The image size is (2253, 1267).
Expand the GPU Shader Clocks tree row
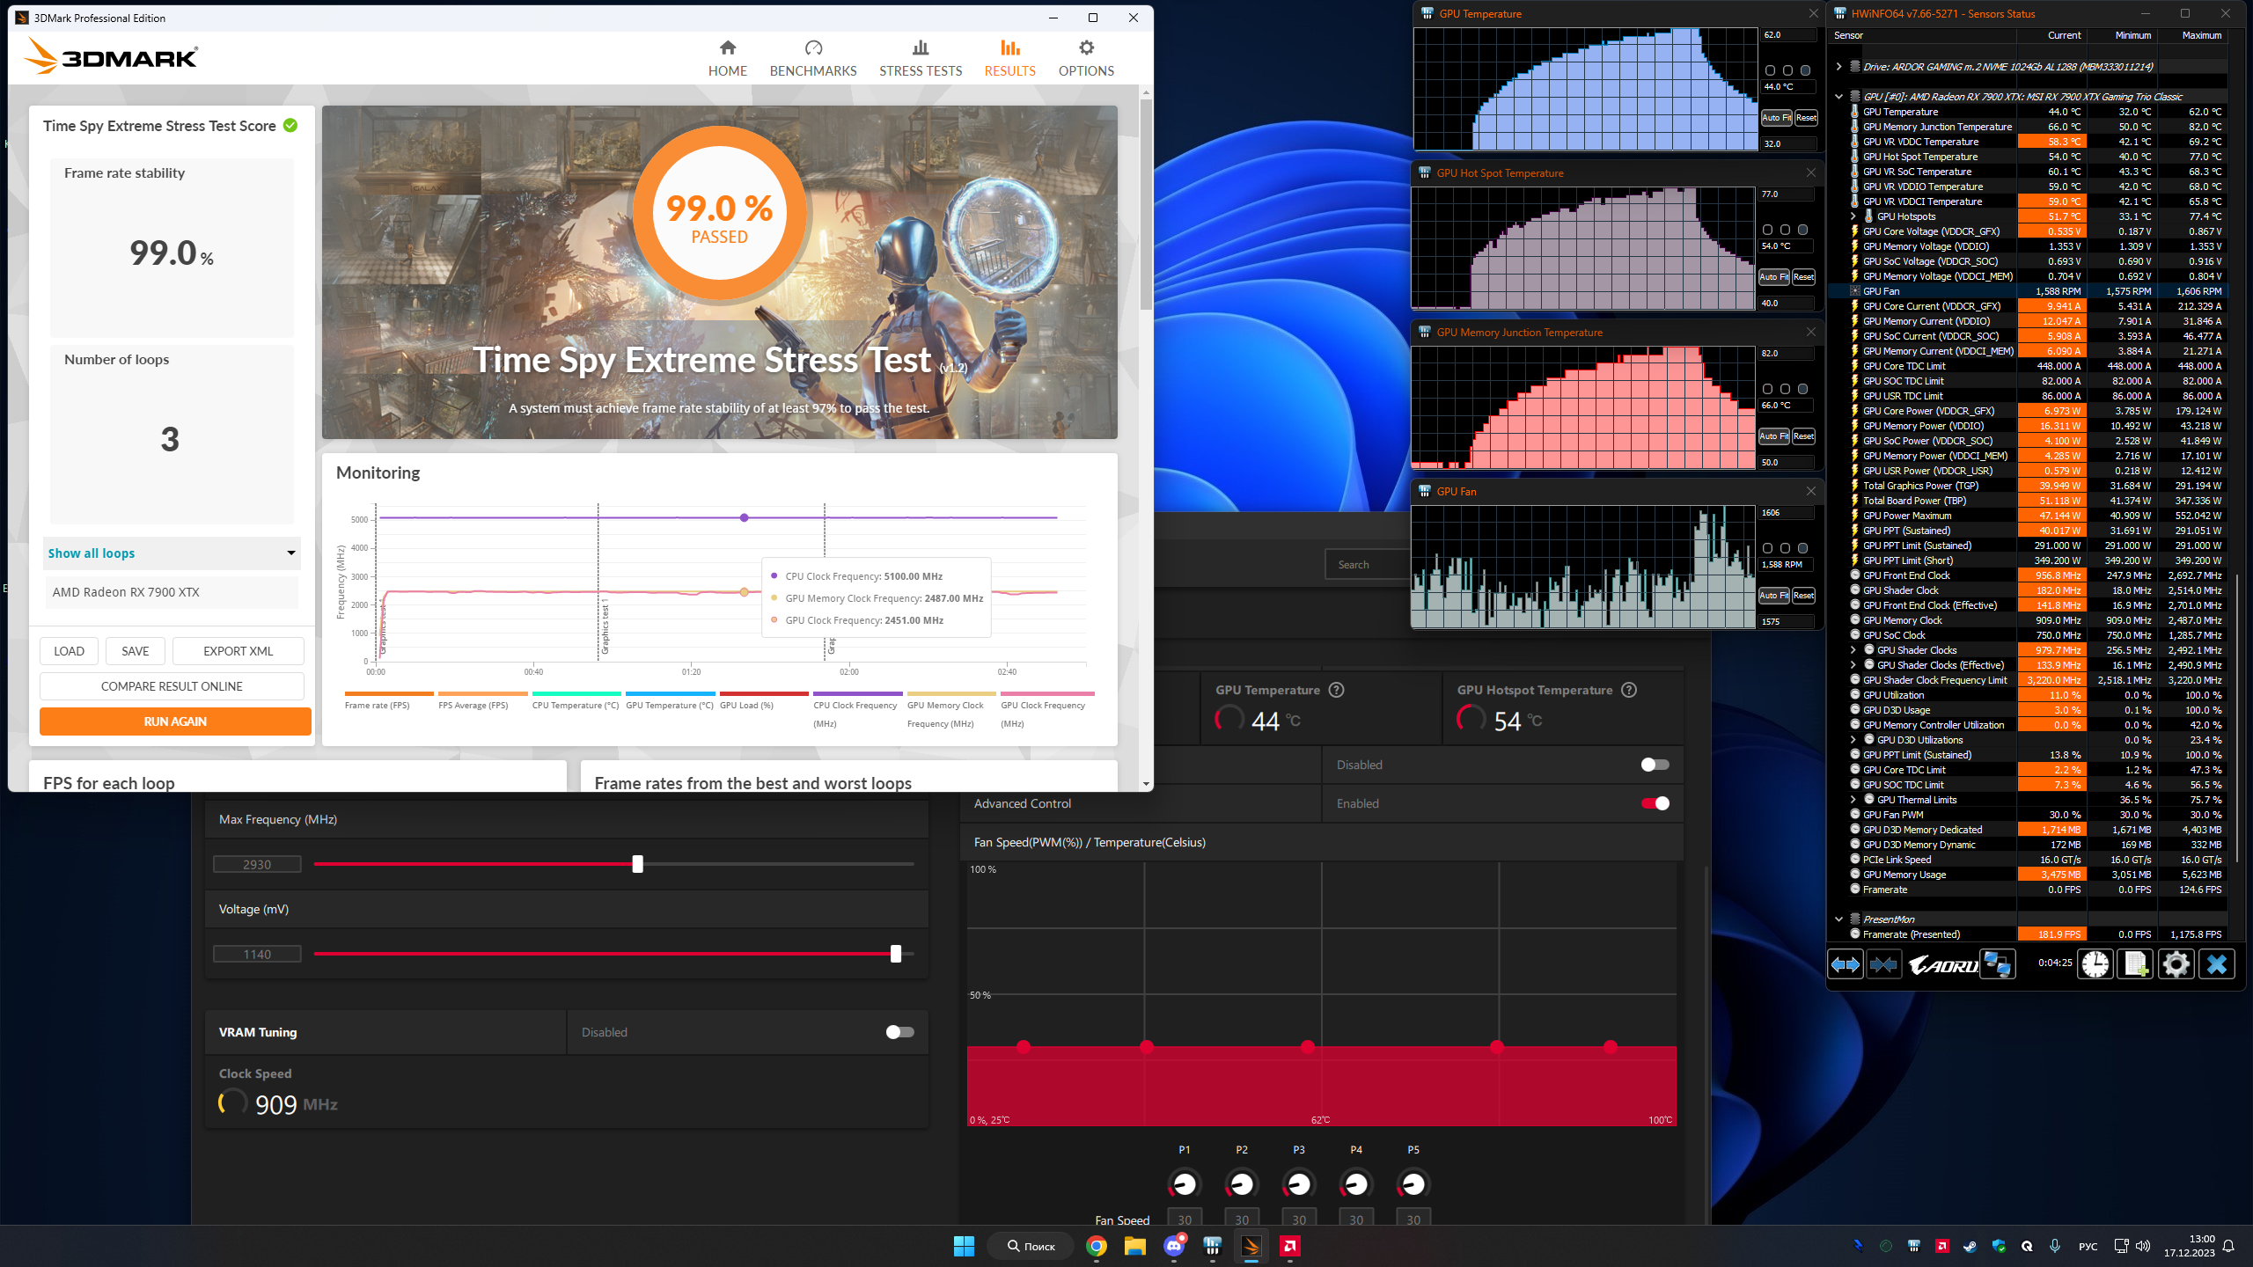click(x=1853, y=650)
